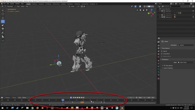Open the Render menu

pos(12,4)
